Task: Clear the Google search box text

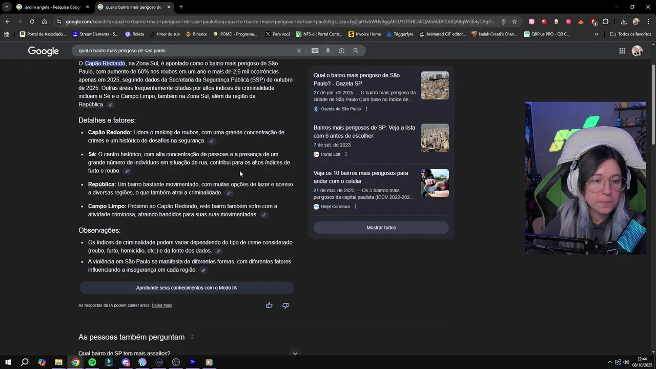Action: [x=299, y=51]
